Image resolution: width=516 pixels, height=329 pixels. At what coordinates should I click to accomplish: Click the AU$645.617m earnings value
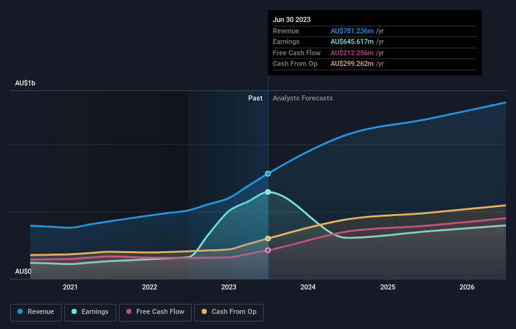pos(352,41)
